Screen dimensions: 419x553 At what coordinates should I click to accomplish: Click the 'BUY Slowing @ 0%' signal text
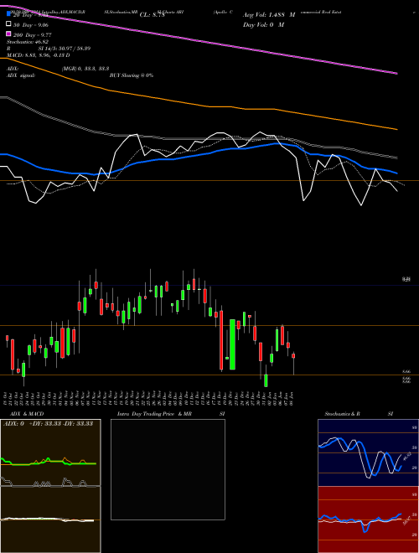[x=132, y=75]
